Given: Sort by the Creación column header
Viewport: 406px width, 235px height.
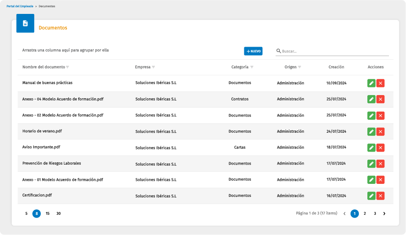Looking at the screenshot, I should click(336, 67).
